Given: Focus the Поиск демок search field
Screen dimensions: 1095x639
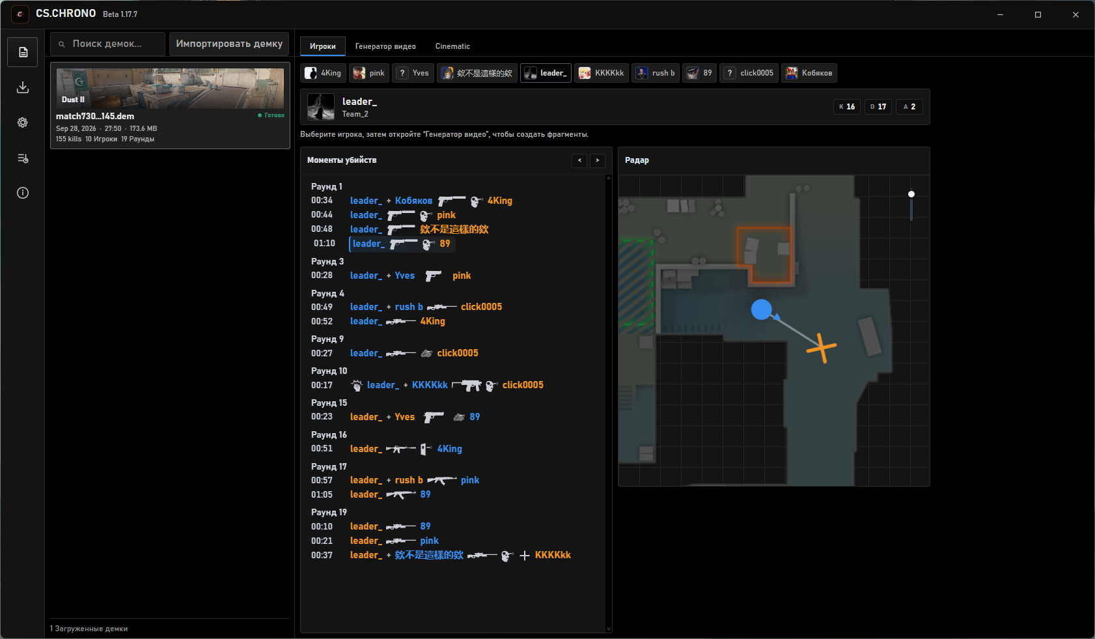Looking at the screenshot, I should [x=108, y=44].
